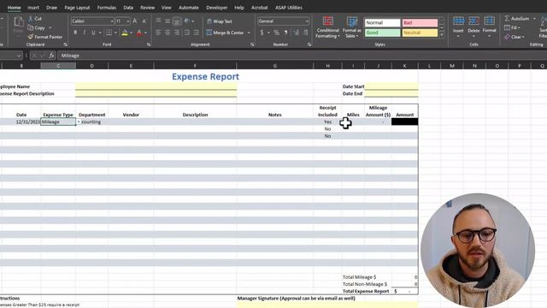Switch to the ASAP Utilities tab
547x308 pixels.
pos(289,8)
